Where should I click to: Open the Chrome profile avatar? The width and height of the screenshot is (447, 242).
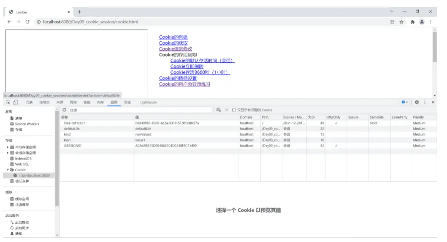(x=422, y=22)
